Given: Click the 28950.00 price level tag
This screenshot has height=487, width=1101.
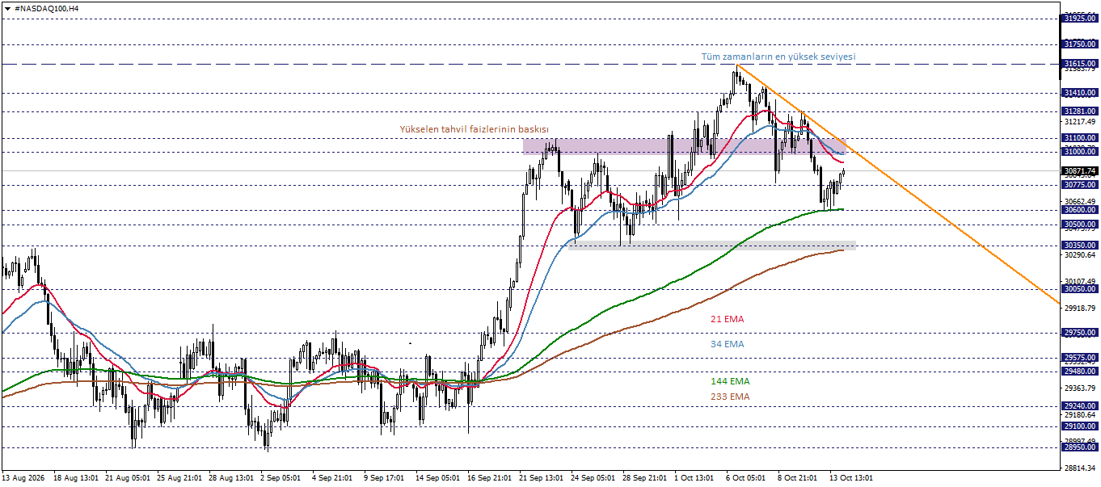Looking at the screenshot, I should (1080, 447).
